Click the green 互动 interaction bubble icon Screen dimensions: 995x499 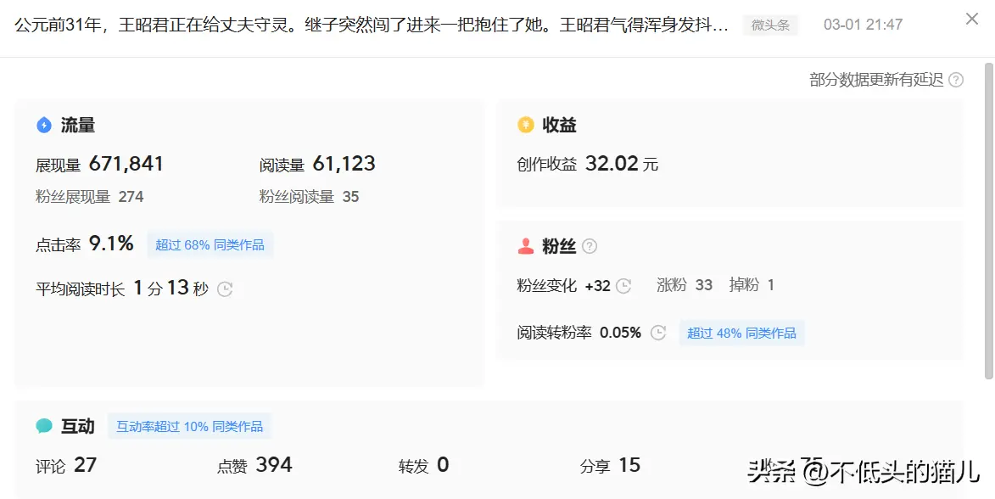(x=44, y=426)
